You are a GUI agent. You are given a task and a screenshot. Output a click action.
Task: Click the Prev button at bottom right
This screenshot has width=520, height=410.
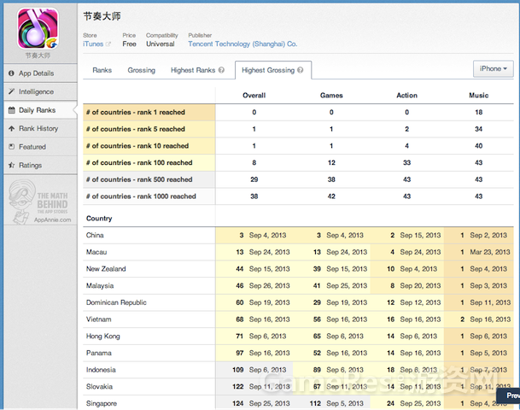click(x=510, y=395)
